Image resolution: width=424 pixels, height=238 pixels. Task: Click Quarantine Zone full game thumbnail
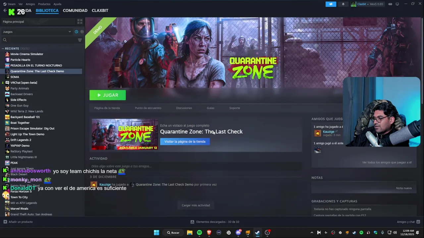125,134
